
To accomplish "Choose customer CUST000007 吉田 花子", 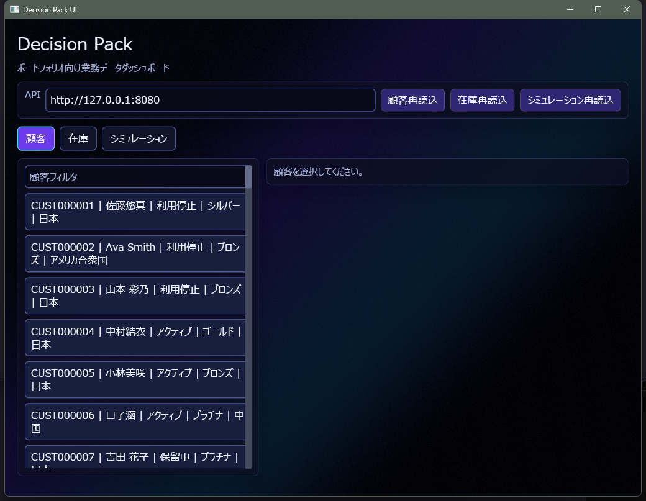I will (135, 457).
